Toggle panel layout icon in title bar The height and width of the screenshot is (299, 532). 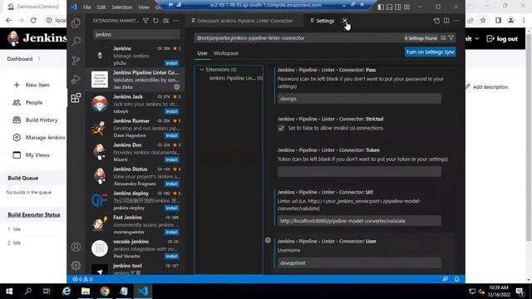click(390, 7)
